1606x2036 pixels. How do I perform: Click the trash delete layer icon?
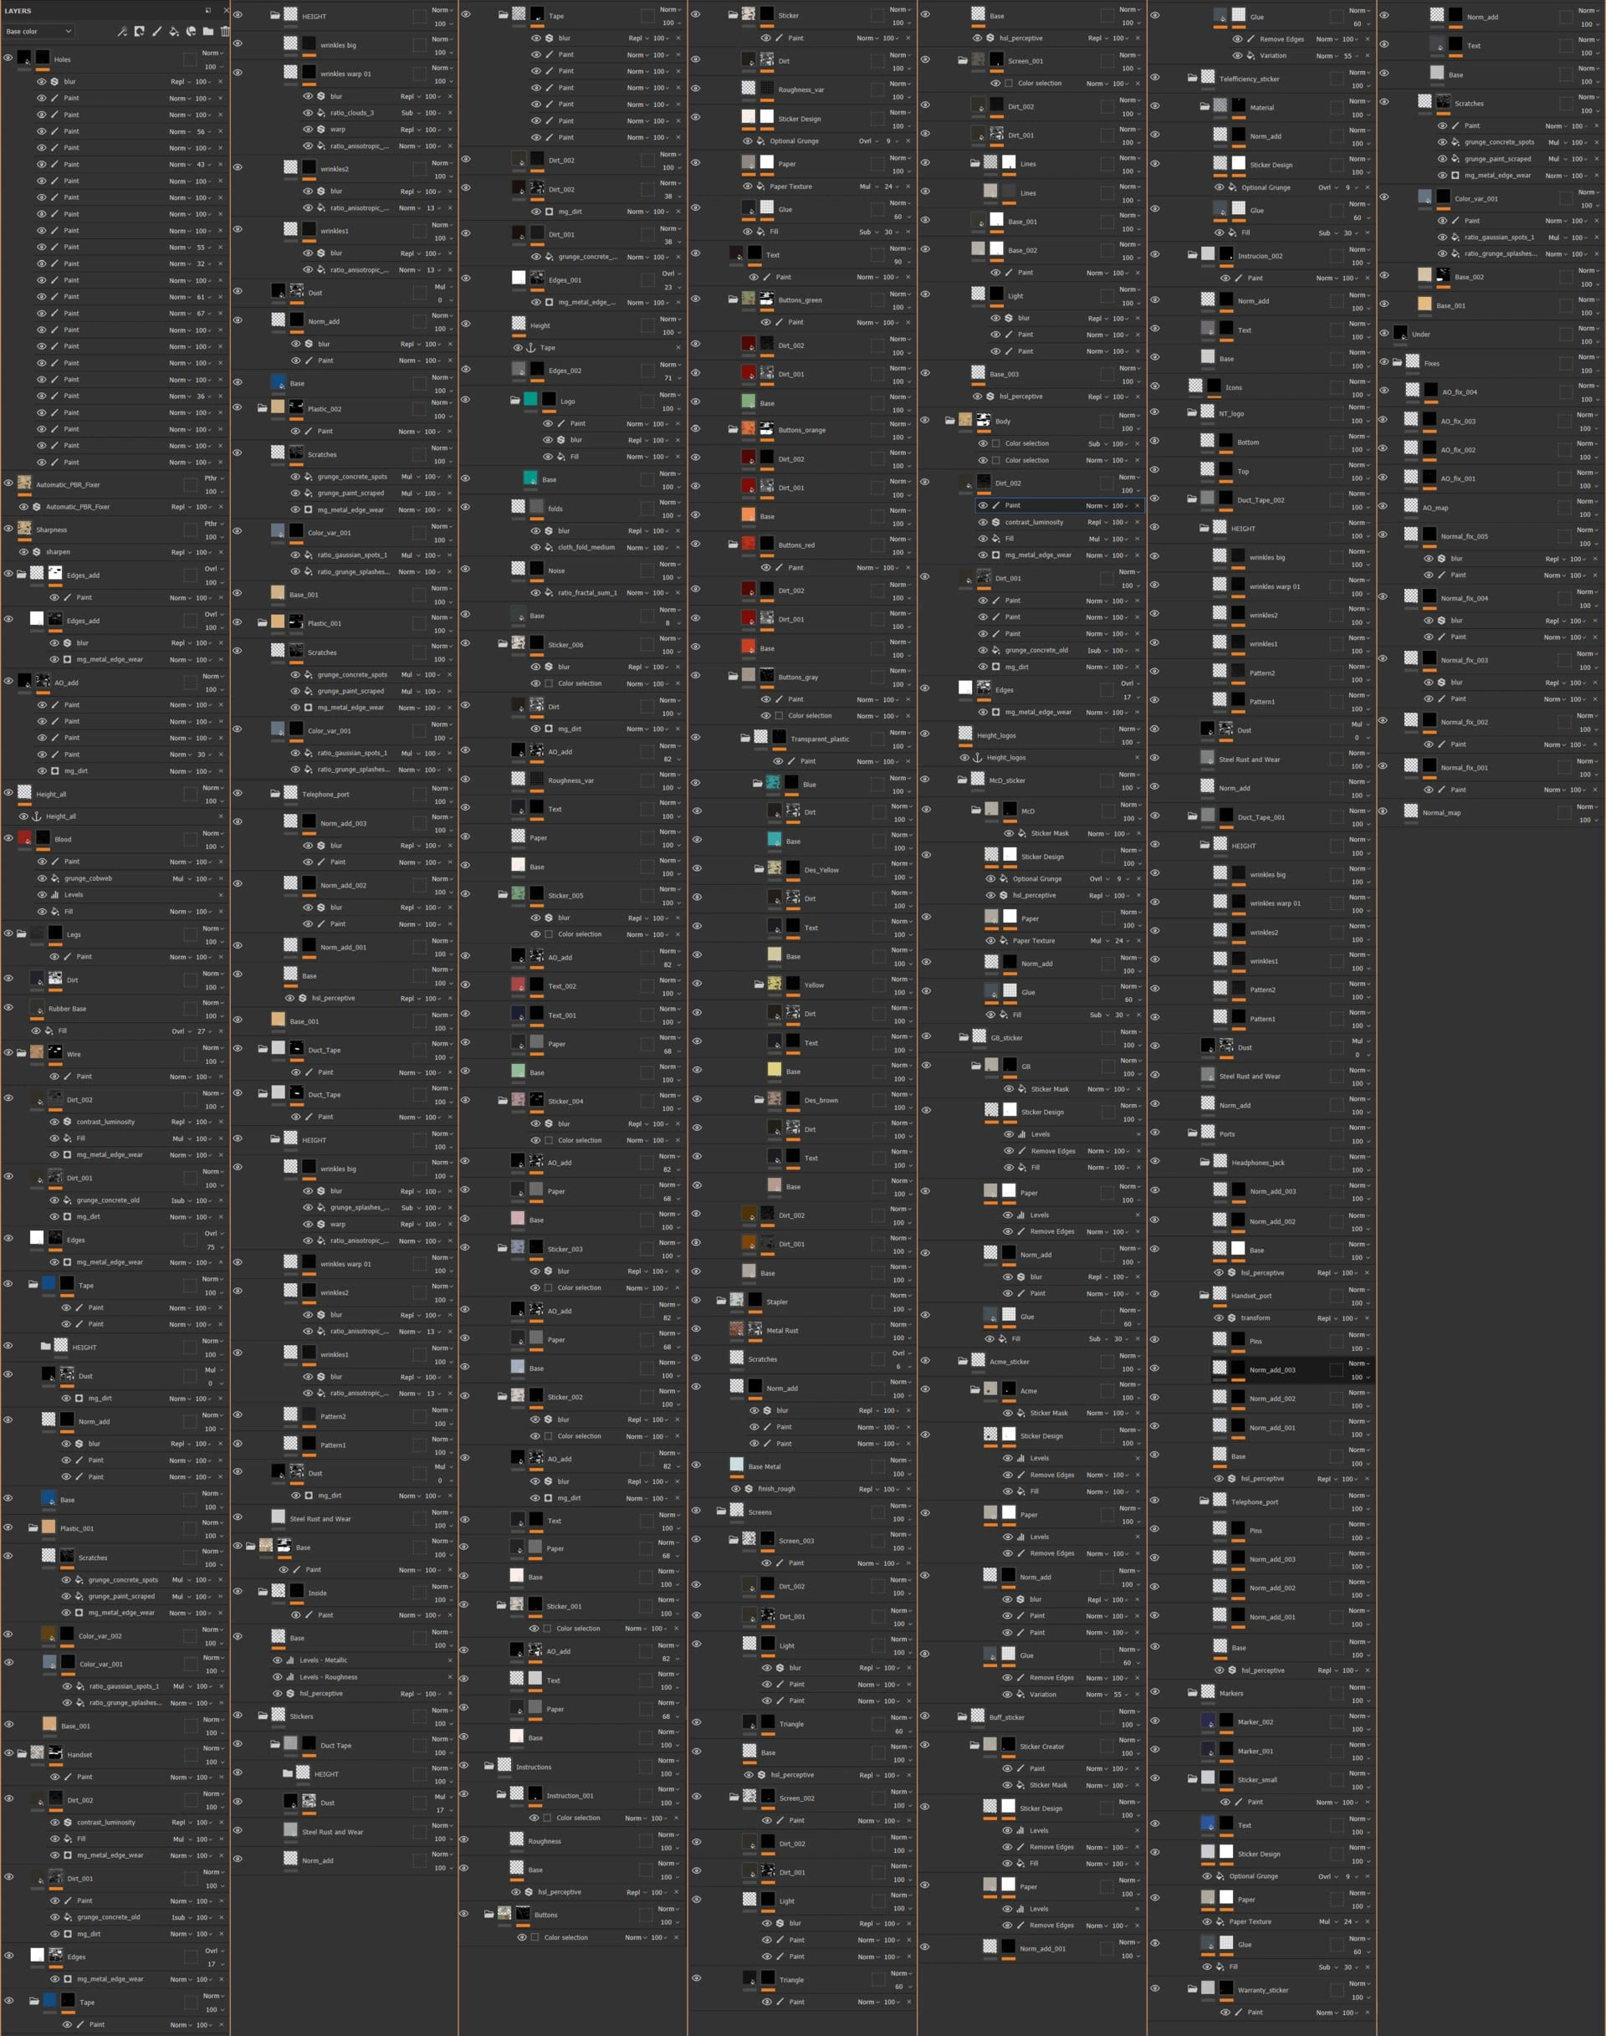(x=224, y=31)
